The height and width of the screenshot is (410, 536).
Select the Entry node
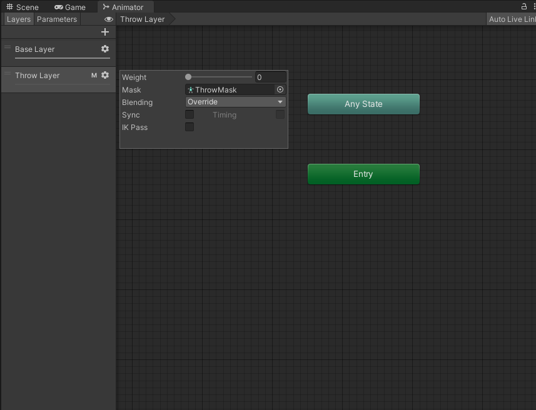[x=363, y=174]
